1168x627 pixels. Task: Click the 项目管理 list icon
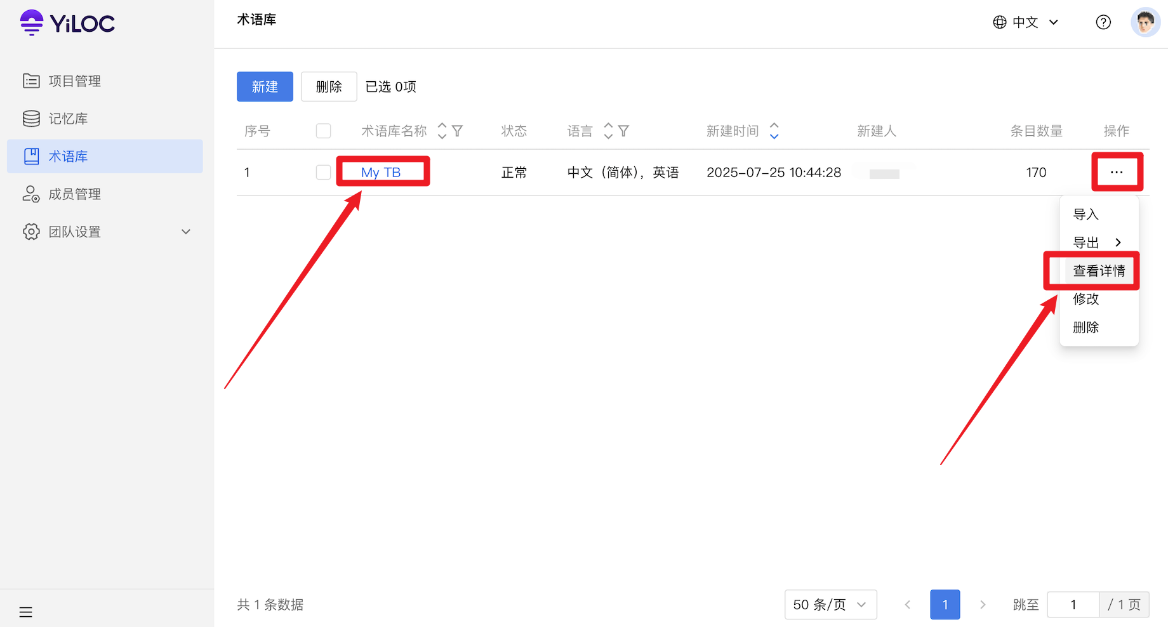click(31, 81)
